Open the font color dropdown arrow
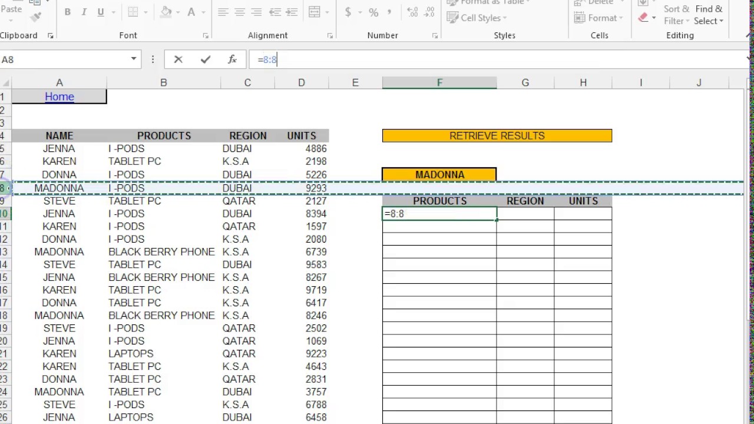 [x=203, y=12]
